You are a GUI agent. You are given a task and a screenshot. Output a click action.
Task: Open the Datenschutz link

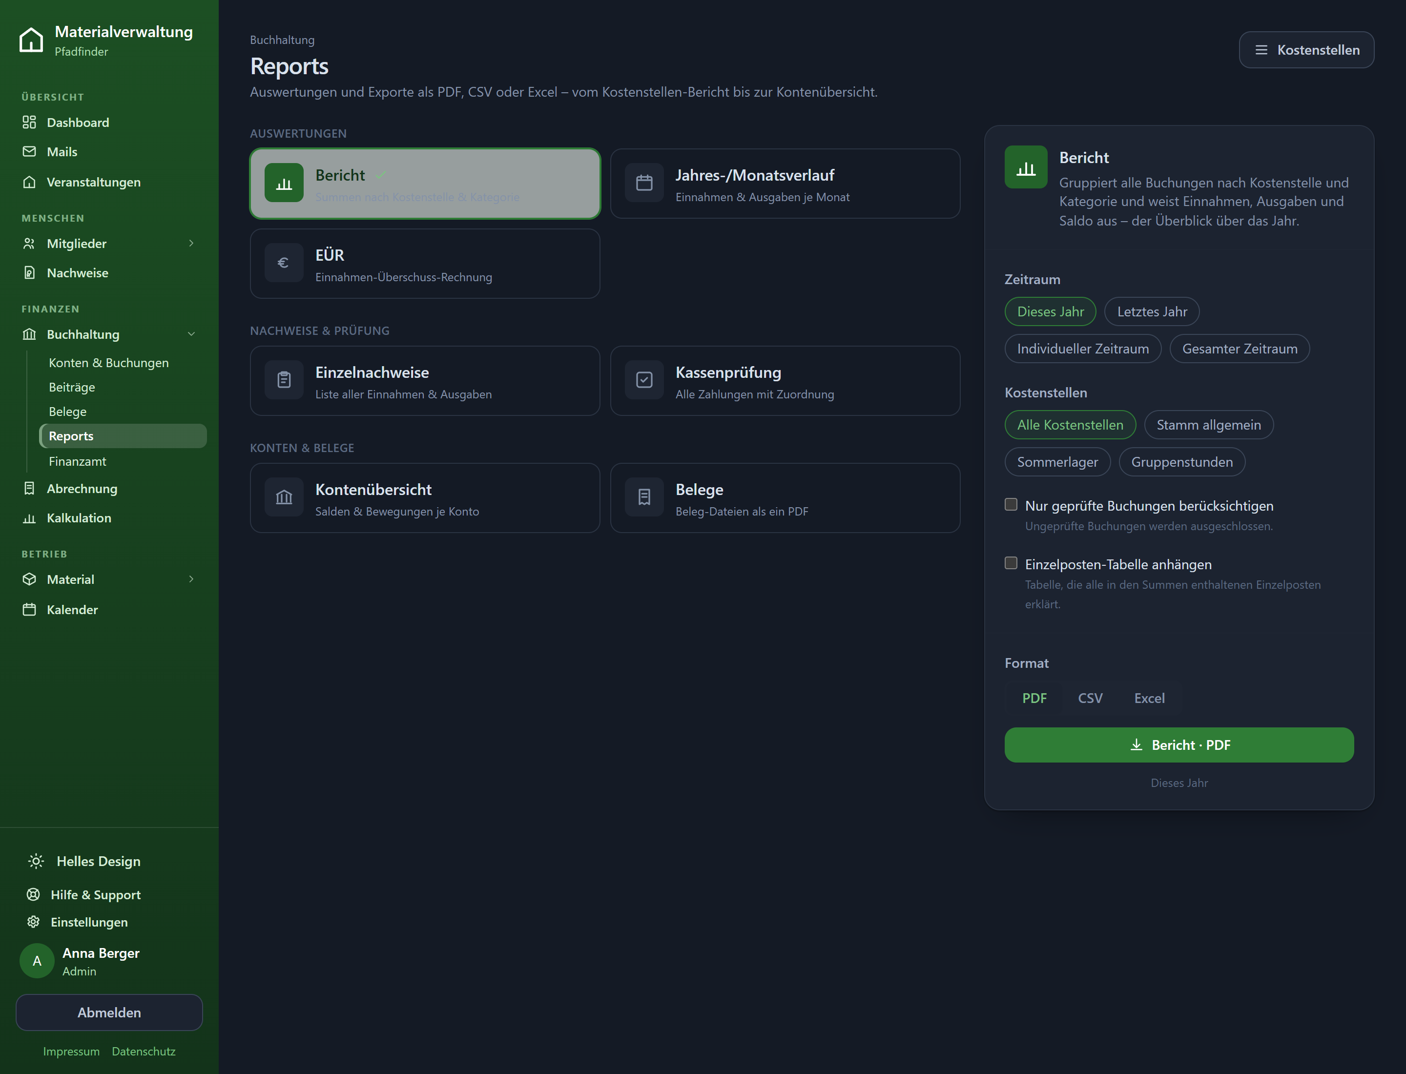click(x=144, y=1051)
